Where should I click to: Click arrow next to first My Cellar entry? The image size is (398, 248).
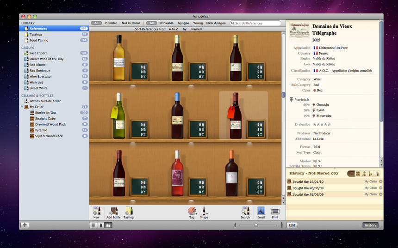pos(380,181)
